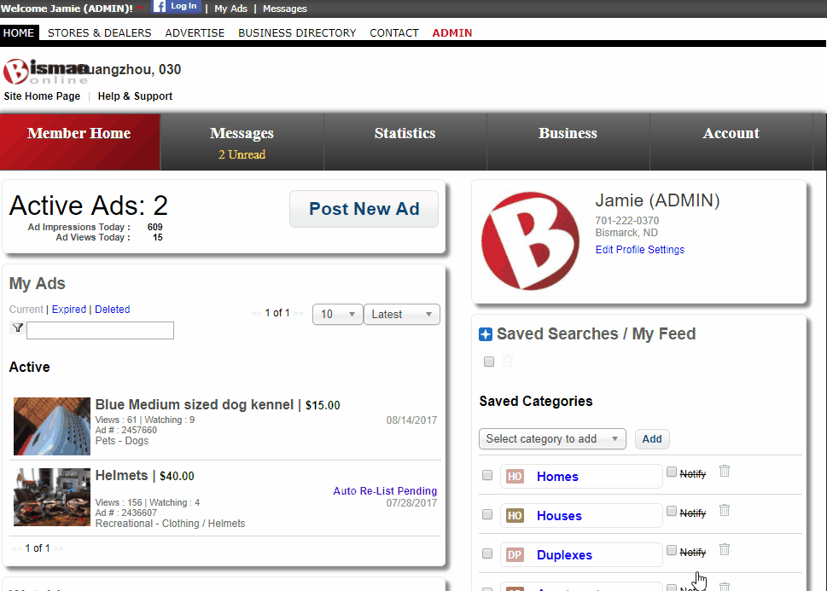Screen dimensions: 827x591
Task: Click the HO icon beside Homes category
Action: click(515, 477)
